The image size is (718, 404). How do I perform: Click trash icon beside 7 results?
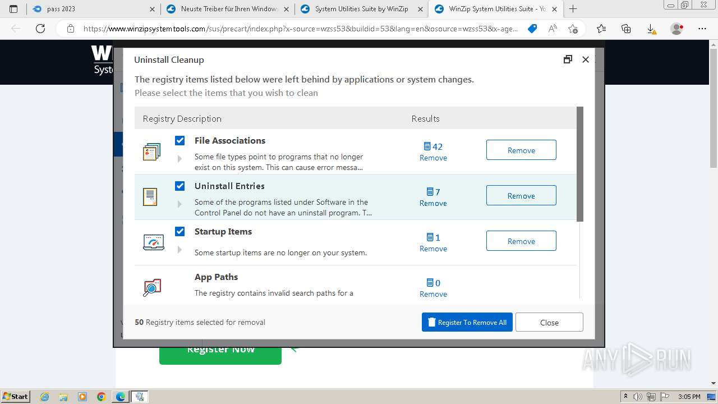click(430, 192)
